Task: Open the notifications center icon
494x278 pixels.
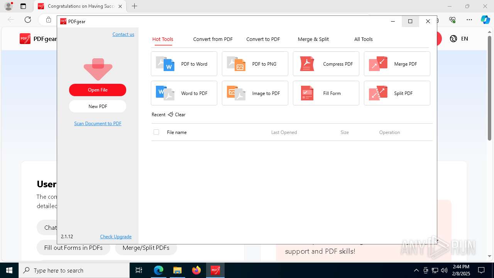Action: pyautogui.click(x=481, y=270)
